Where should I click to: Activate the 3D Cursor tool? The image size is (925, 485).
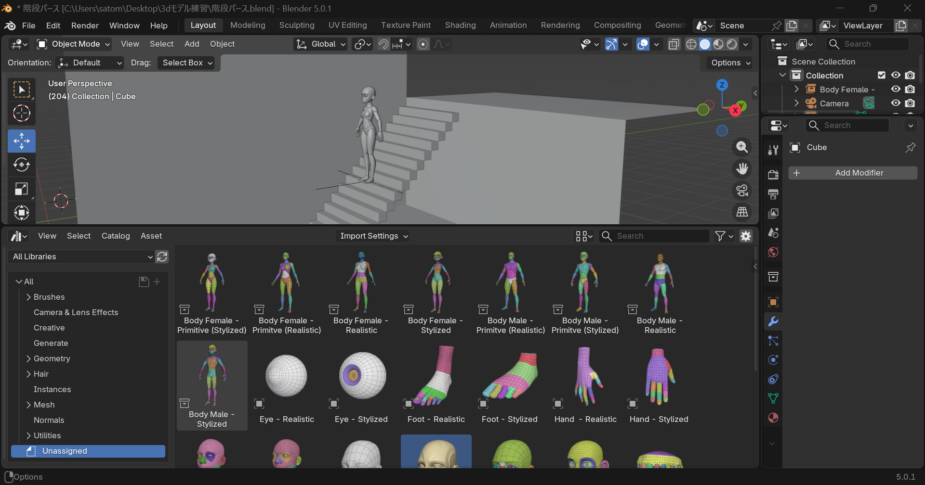click(x=22, y=114)
